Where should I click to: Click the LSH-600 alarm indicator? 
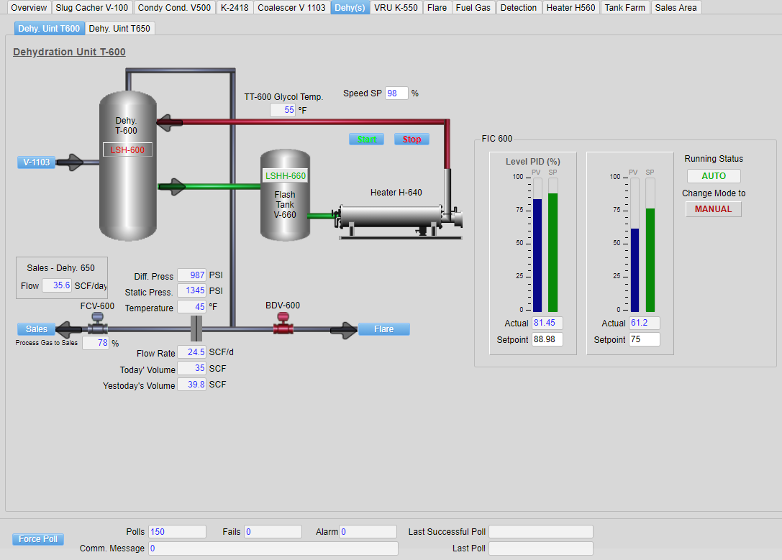(127, 150)
